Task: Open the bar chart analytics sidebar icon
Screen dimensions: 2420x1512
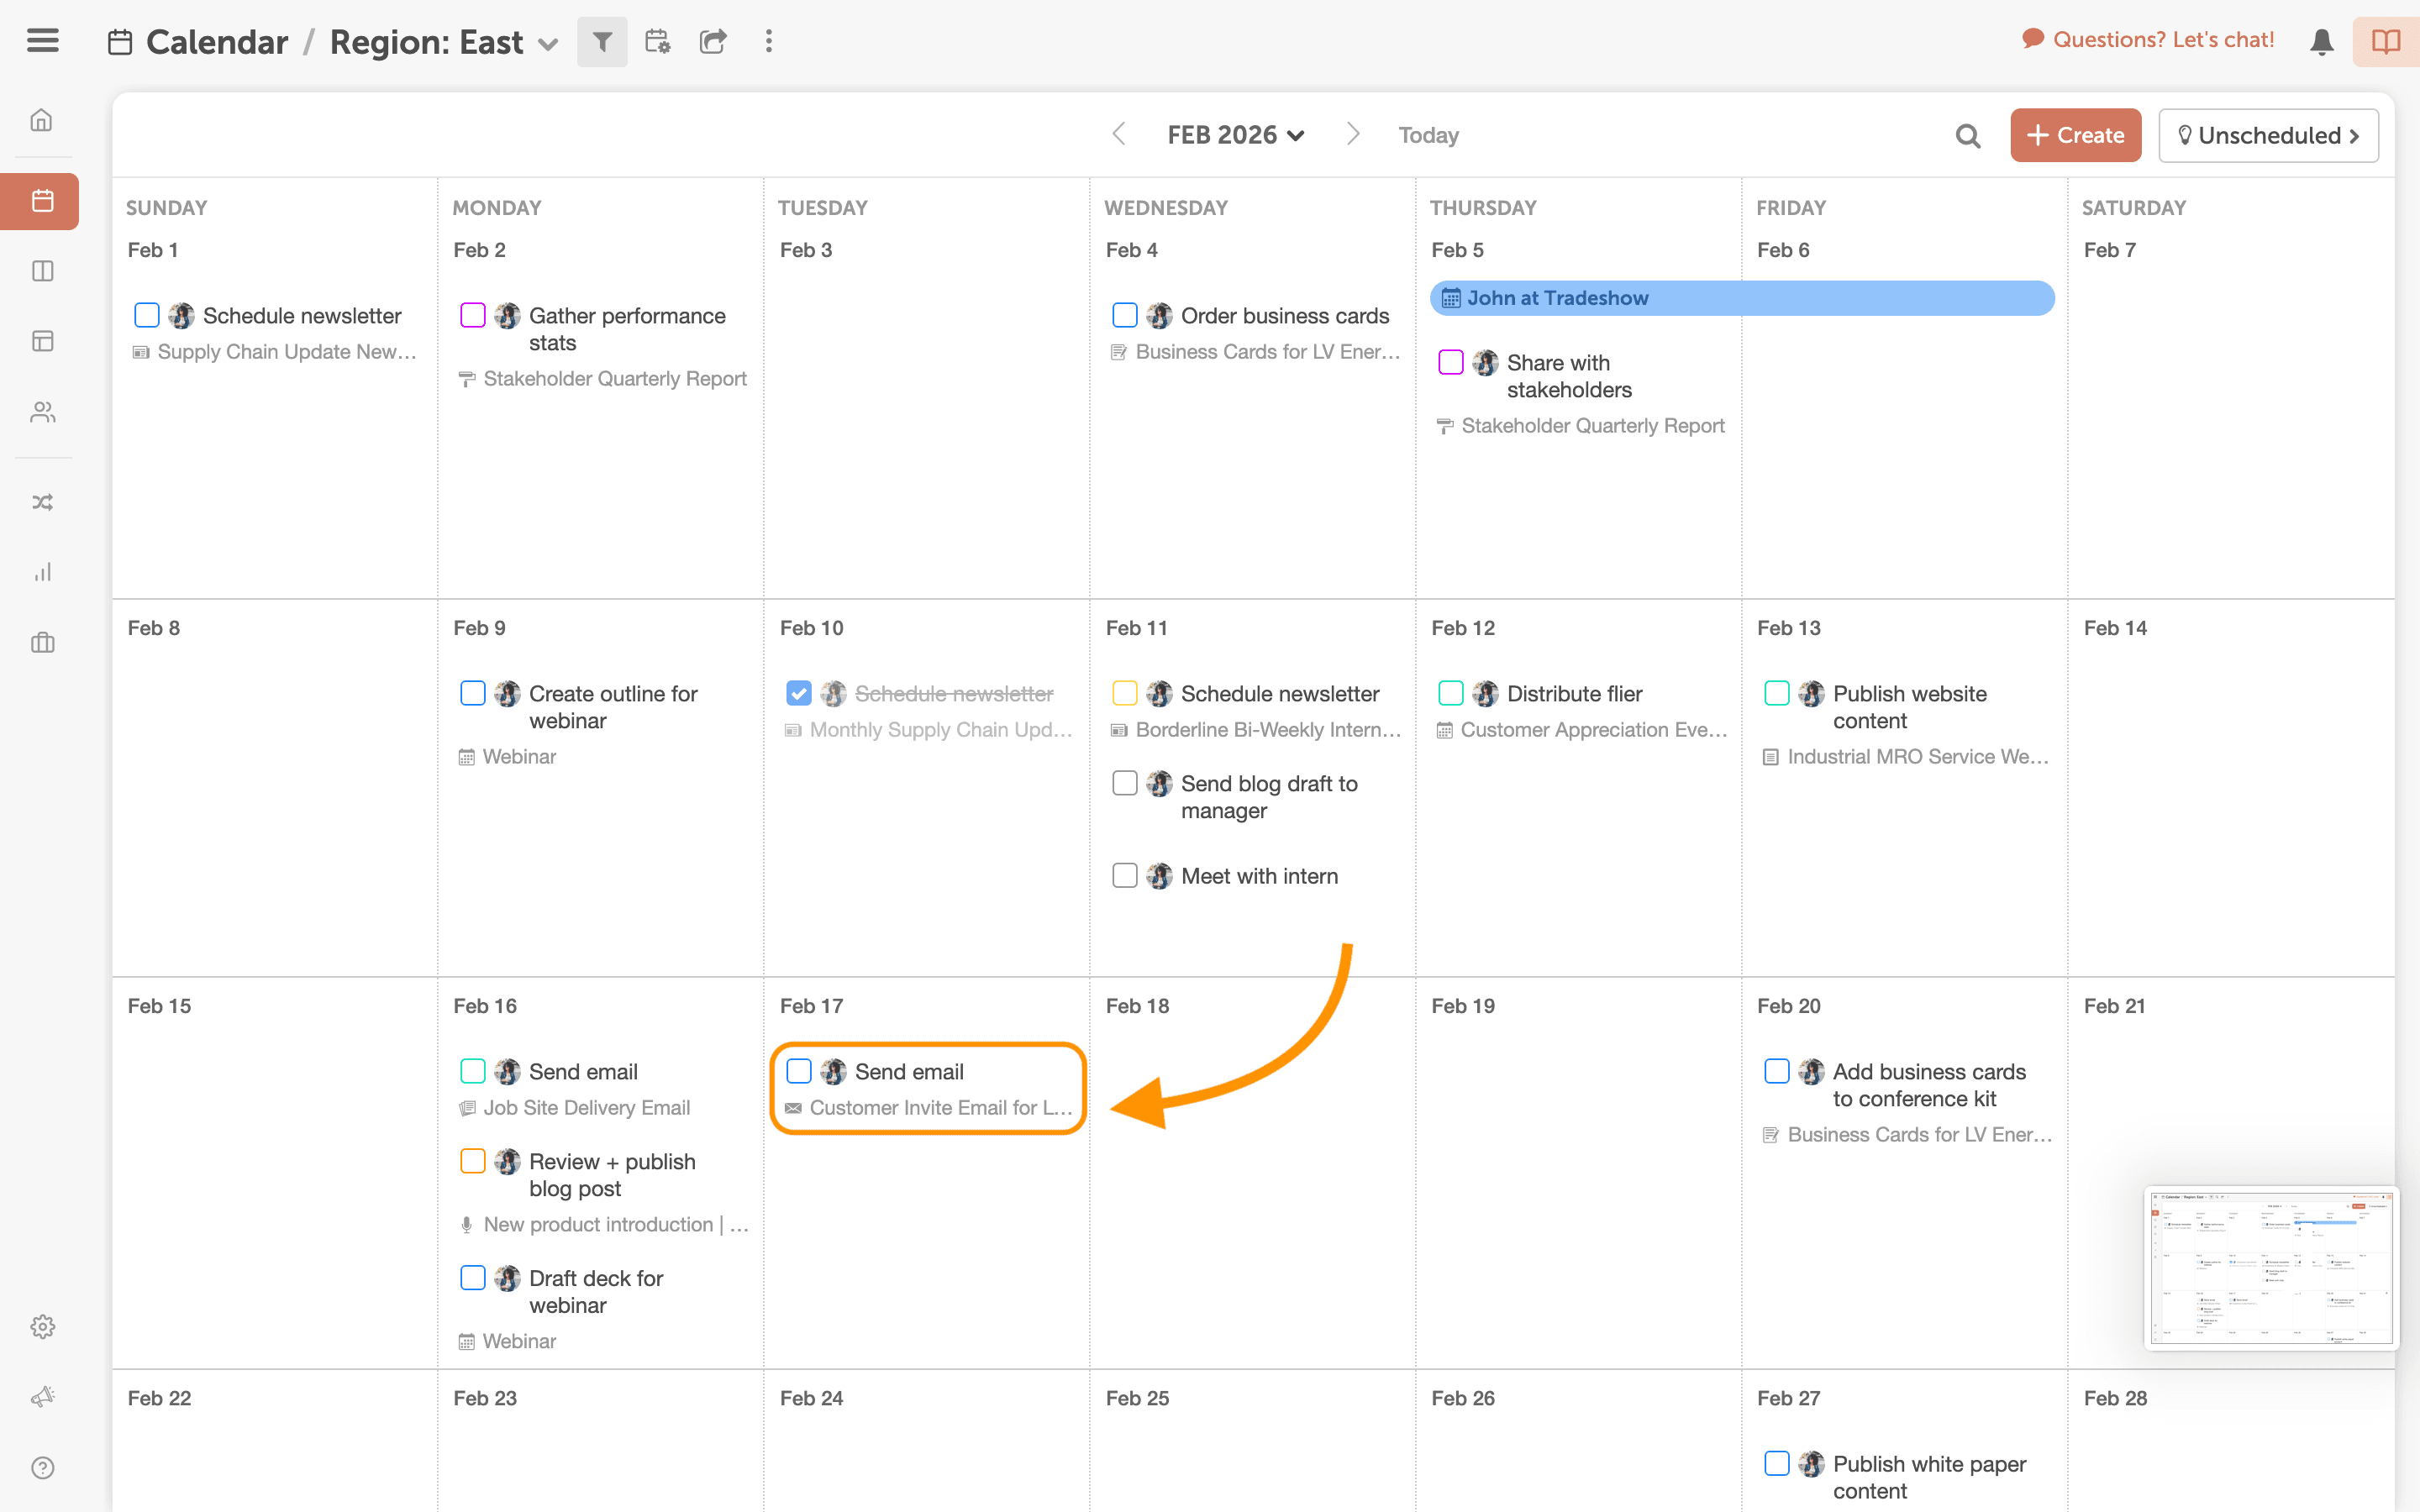Action: (x=42, y=572)
